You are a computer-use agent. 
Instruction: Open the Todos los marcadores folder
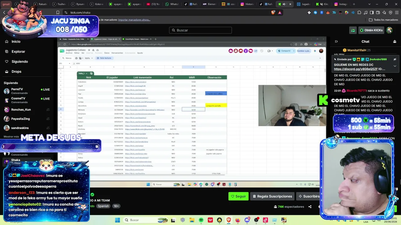pyautogui.click(x=383, y=20)
